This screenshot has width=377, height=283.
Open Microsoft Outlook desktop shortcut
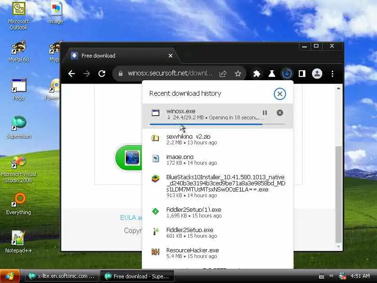click(x=18, y=16)
